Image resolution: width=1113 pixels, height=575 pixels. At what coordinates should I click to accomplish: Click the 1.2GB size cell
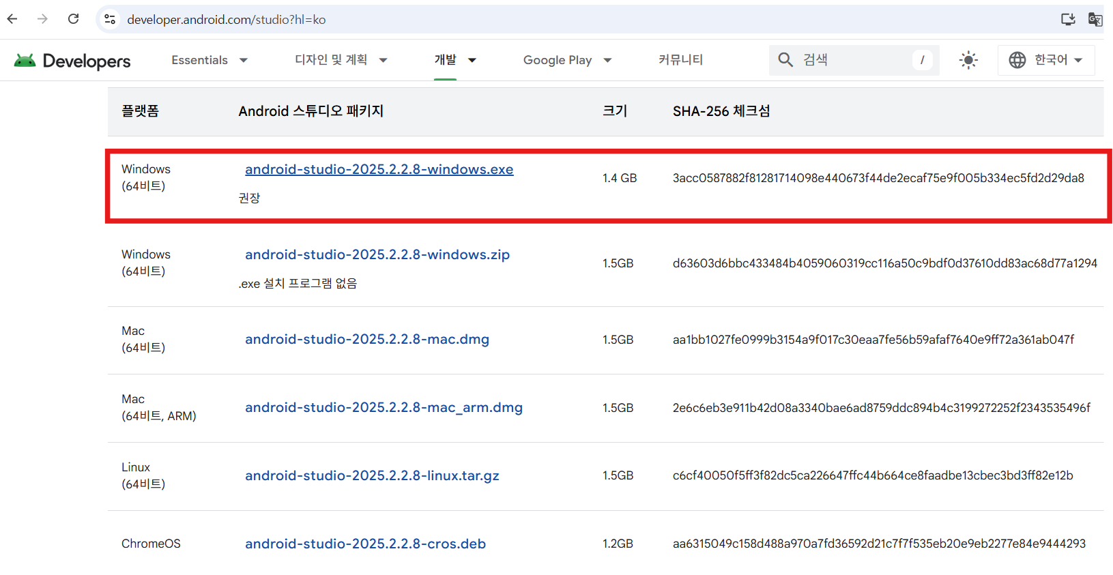pyautogui.click(x=618, y=544)
